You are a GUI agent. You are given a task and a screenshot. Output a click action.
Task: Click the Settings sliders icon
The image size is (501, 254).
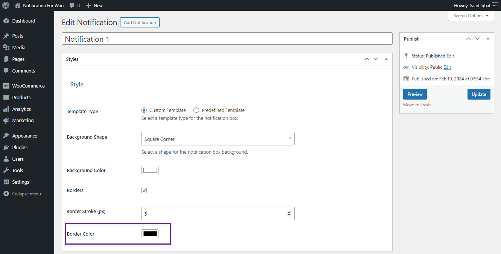pyautogui.click(x=6, y=182)
